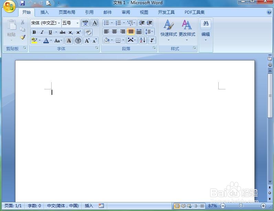274x211 pixels.
Task: Toggle justify alignment
Action: 131,32
